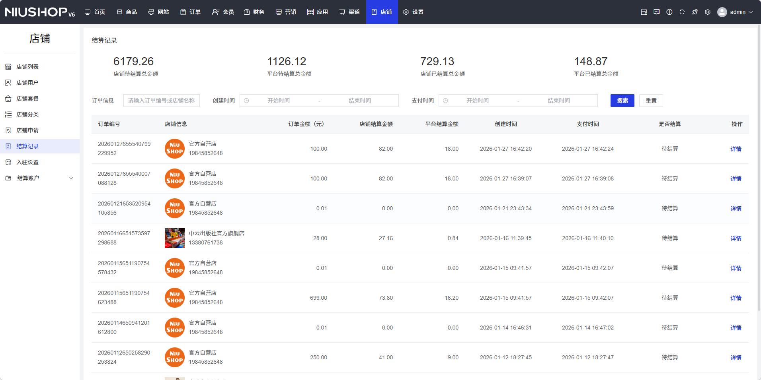Switch to the 订单 top menu
This screenshot has width=761, height=380.
point(191,12)
